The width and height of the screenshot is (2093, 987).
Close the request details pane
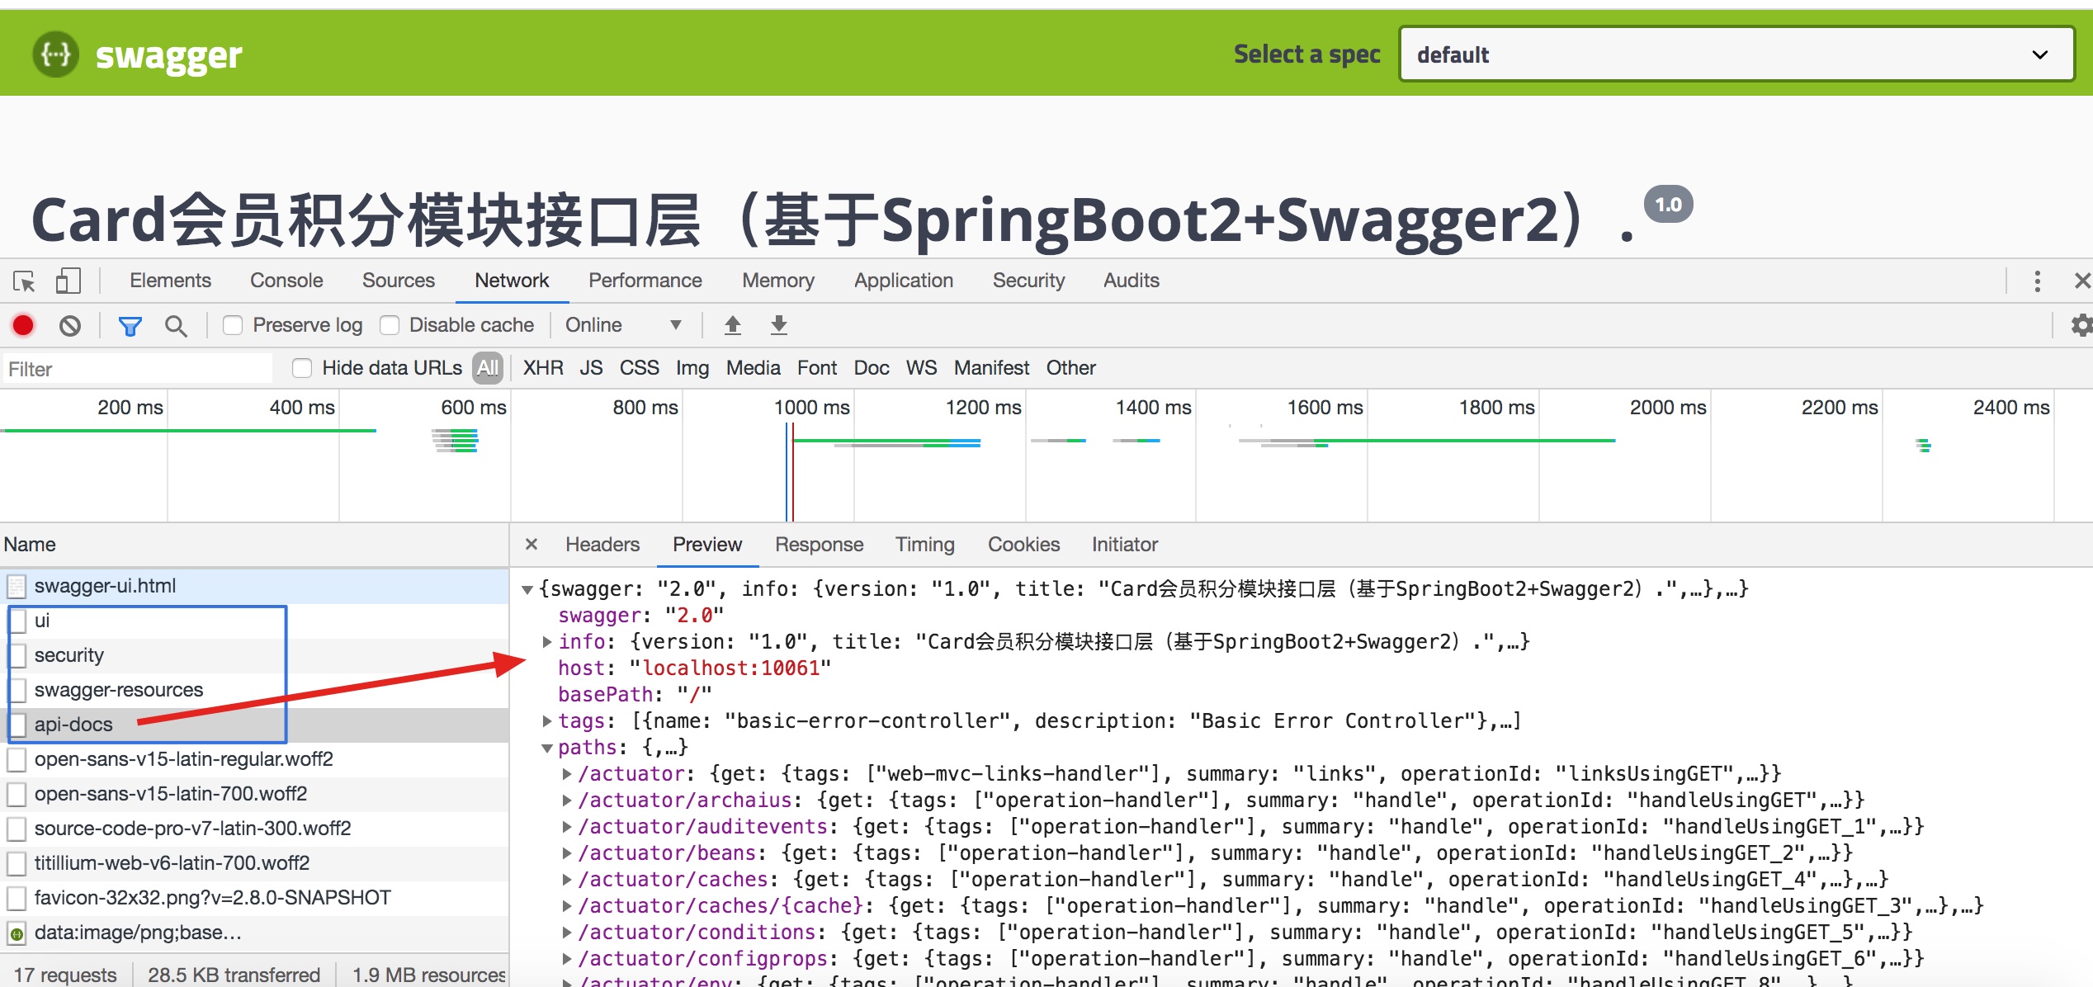point(532,544)
